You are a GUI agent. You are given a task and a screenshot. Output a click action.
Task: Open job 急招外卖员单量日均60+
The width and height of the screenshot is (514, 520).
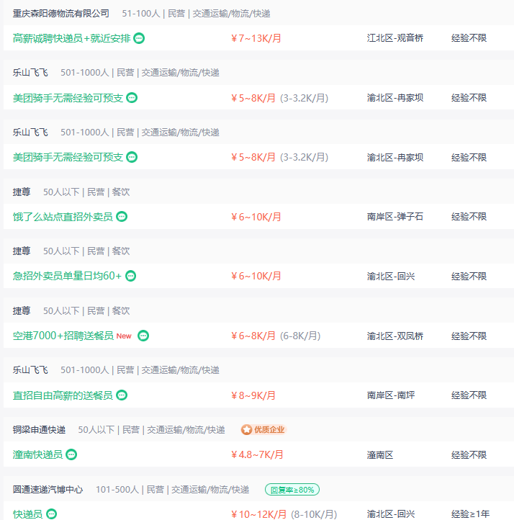coord(67,276)
